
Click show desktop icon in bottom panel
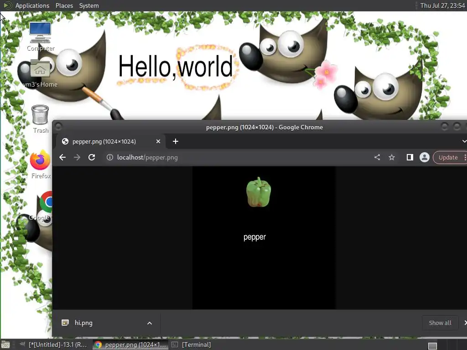click(5, 345)
